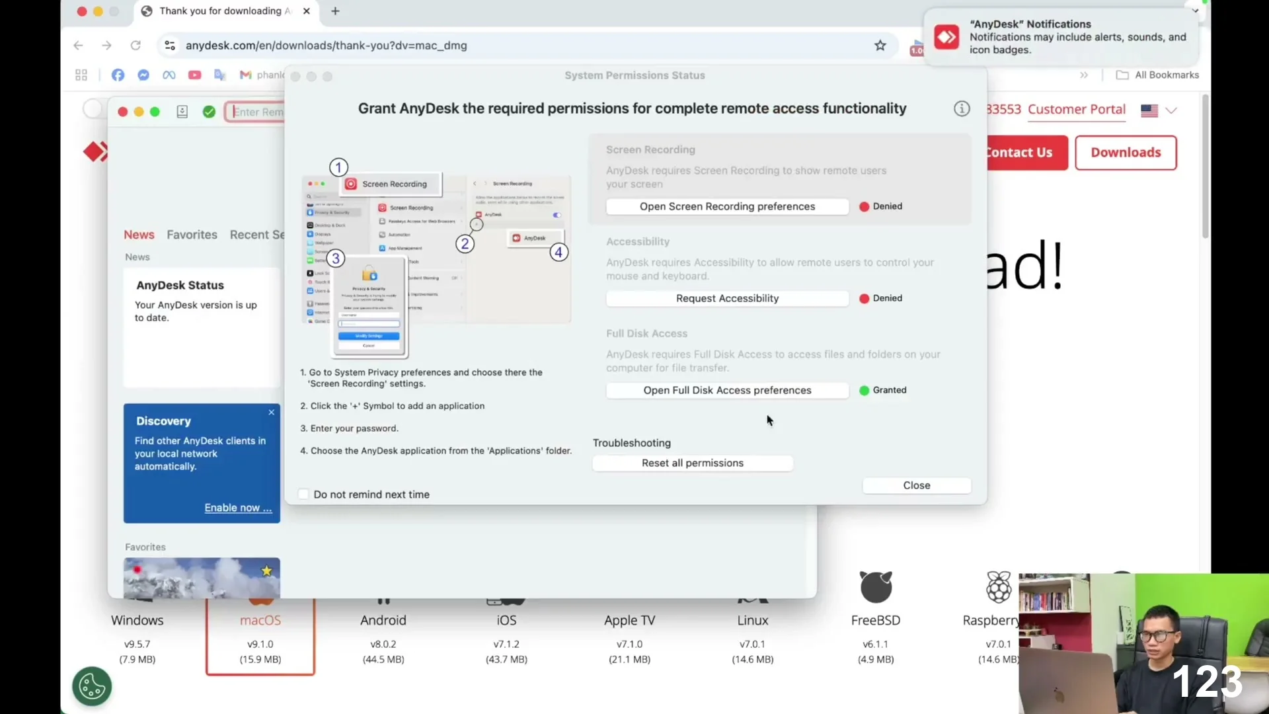The image size is (1269, 714).
Task: Switch to the News tab in AnyDesk
Action: (x=139, y=235)
